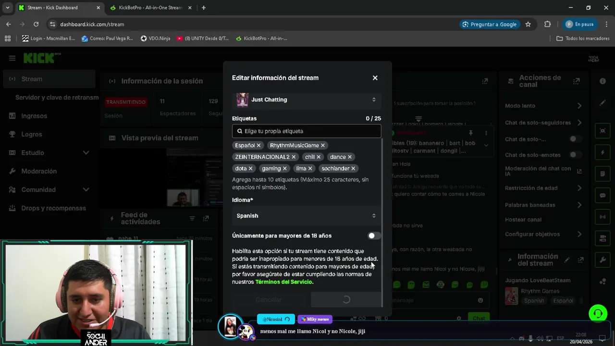The image size is (615, 346).
Task: Open browser extensions puzzle icon
Action: click(547, 24)
